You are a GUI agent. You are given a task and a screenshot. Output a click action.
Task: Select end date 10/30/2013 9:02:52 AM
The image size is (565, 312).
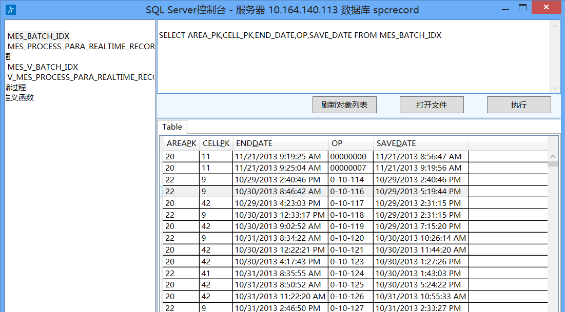coord(280,226)
